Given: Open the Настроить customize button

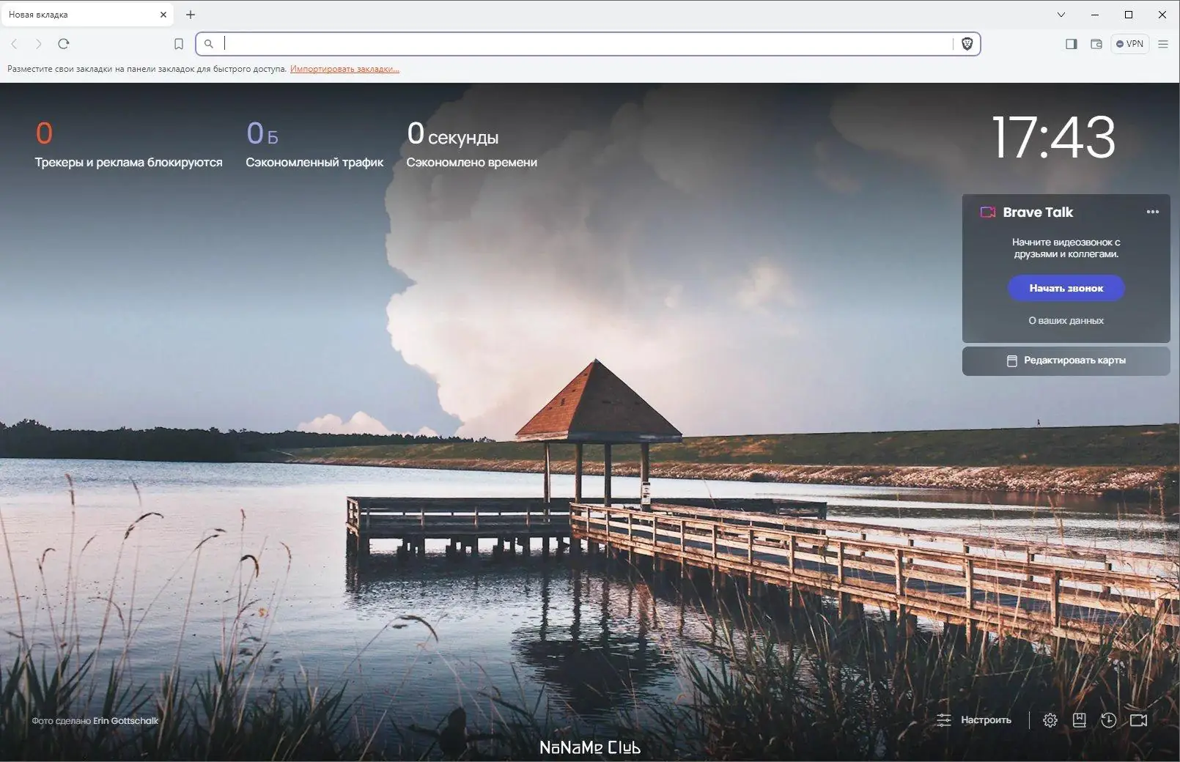Looking at the screenshot, I should tap(974, 720).
